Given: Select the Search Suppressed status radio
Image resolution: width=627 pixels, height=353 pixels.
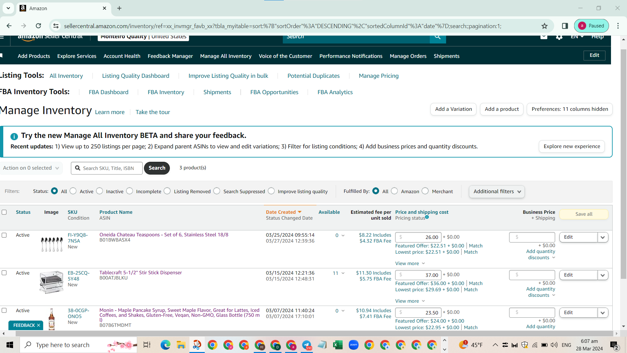Looking at the screenshot, I should pos(217,191).
